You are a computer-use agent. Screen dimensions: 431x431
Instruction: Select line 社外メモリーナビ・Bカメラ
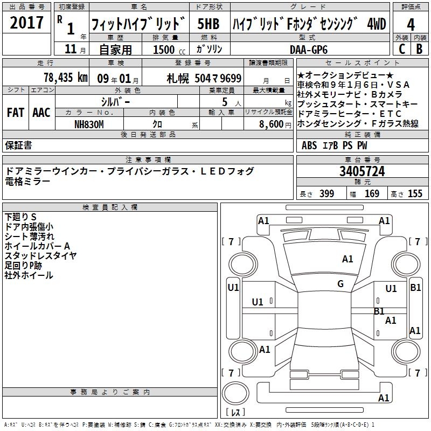350,94
